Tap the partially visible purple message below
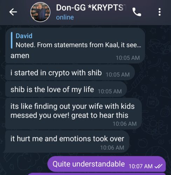The width and height of the screenshot is (171, 175). pos(97,174)
